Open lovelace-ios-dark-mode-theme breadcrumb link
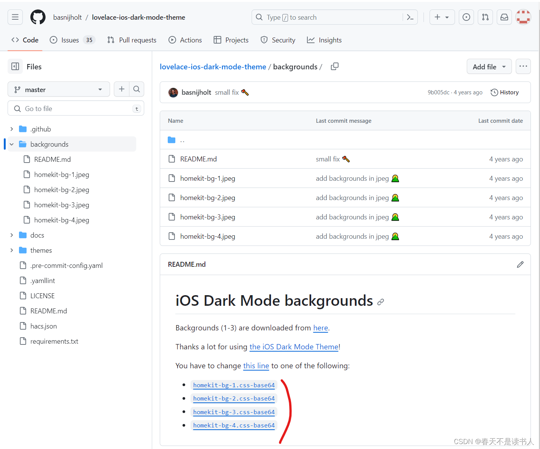 [213, 67]
